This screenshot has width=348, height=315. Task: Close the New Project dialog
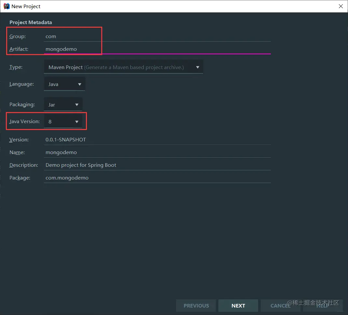[x=341, y=6]
